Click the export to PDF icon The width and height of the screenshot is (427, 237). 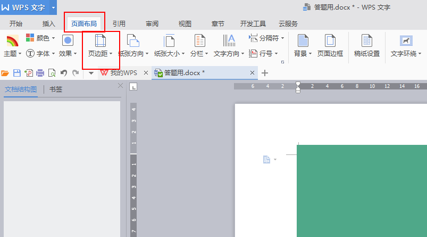(29, 73)
